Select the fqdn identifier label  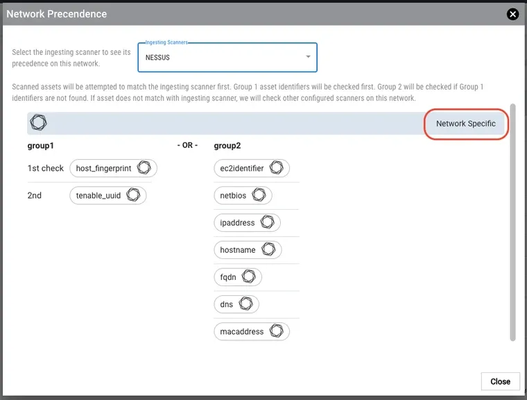click(x=228, y=277)
